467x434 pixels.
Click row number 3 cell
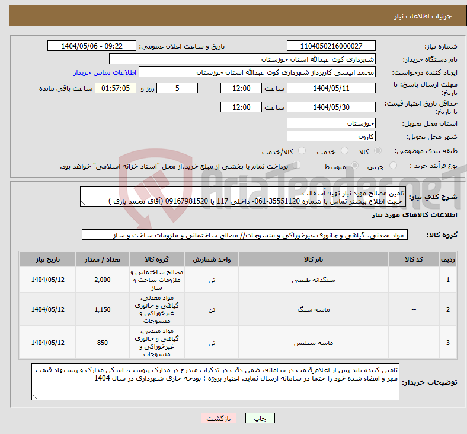tap(448, 343)
